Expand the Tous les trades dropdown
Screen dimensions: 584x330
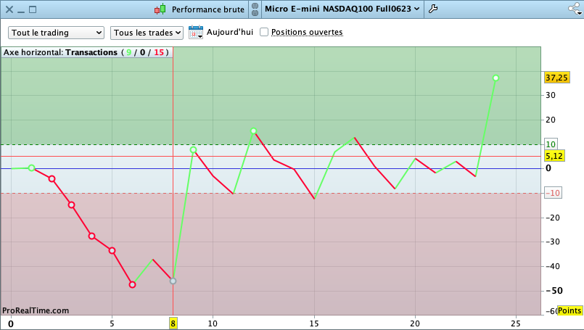coord(147,33)
